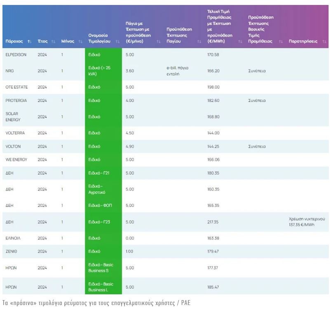
Task: Select the 179.47 supply price
Action: [213, 251]
